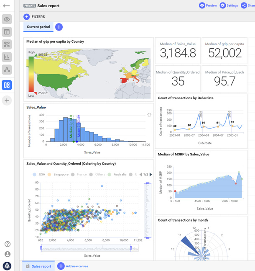Click the Median of Sales_Value KPI card
255x271 pixels.
(x=178, y=51)
